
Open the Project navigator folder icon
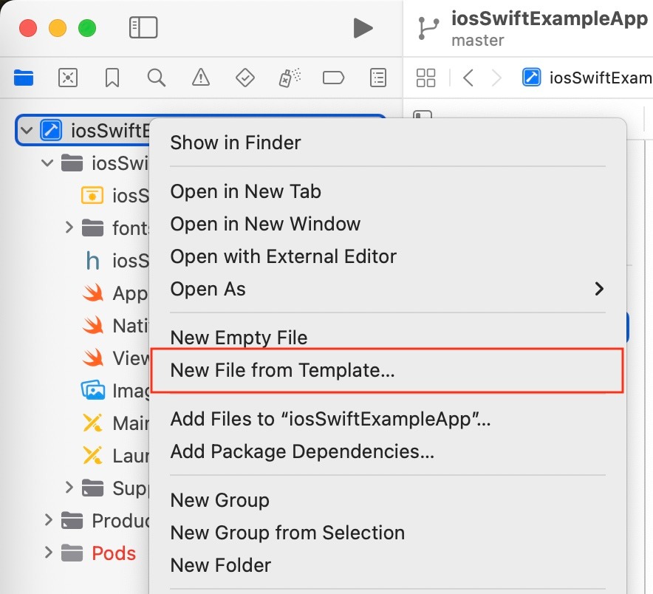[24, 78]
